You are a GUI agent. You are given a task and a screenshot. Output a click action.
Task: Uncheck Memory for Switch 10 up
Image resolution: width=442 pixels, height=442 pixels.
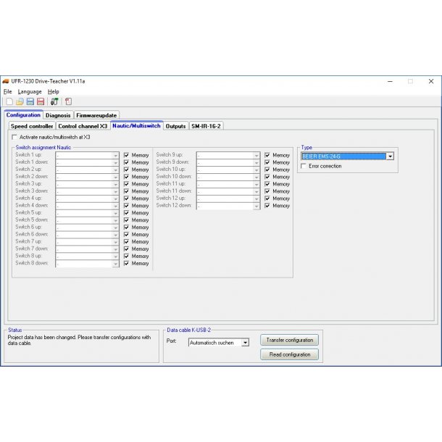tap(267, 170)
